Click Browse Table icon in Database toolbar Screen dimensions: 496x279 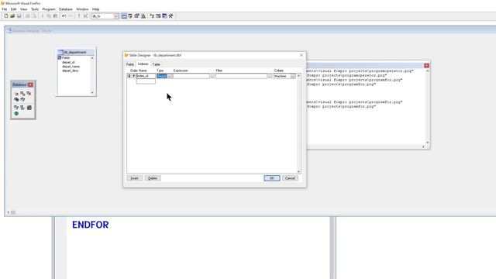point(22,108)
